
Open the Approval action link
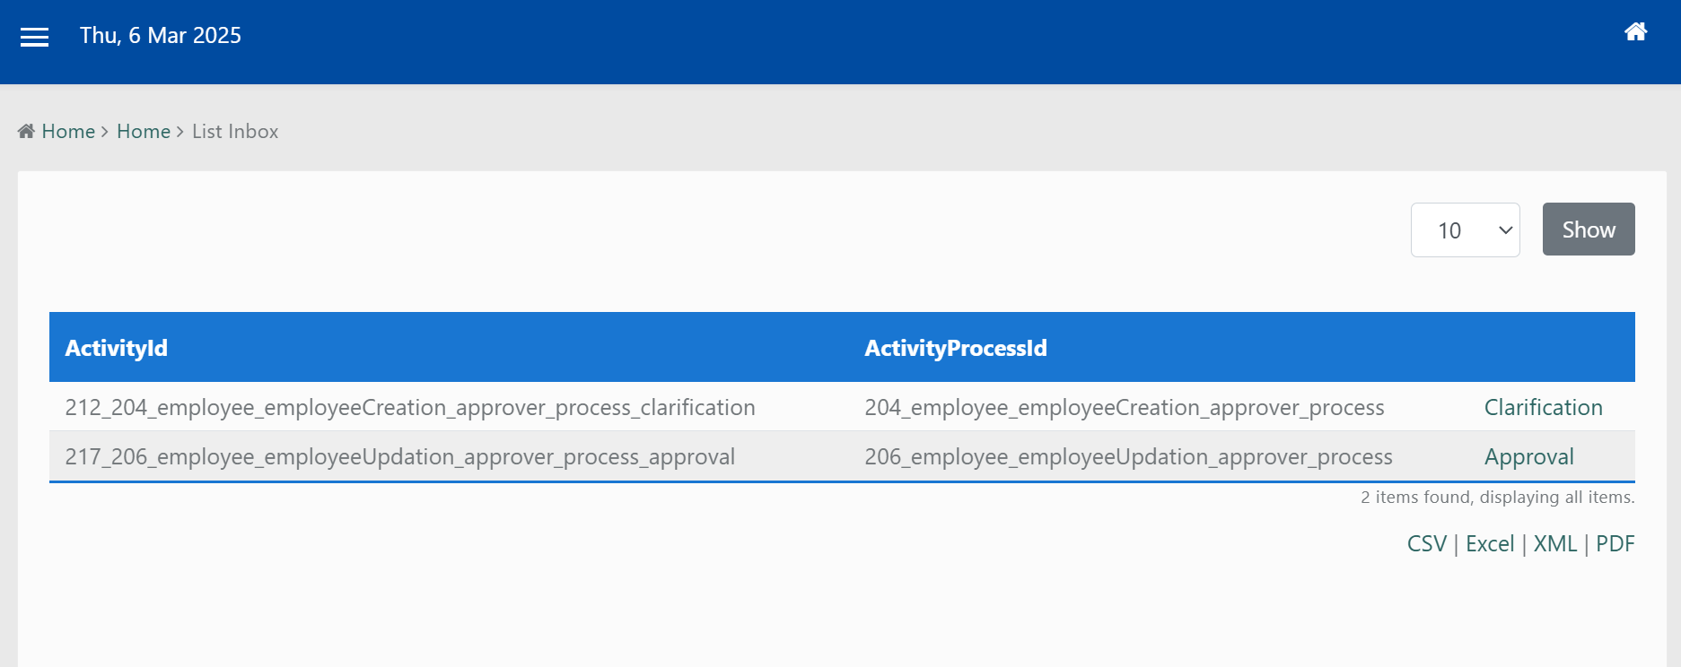coord(1528,456)
